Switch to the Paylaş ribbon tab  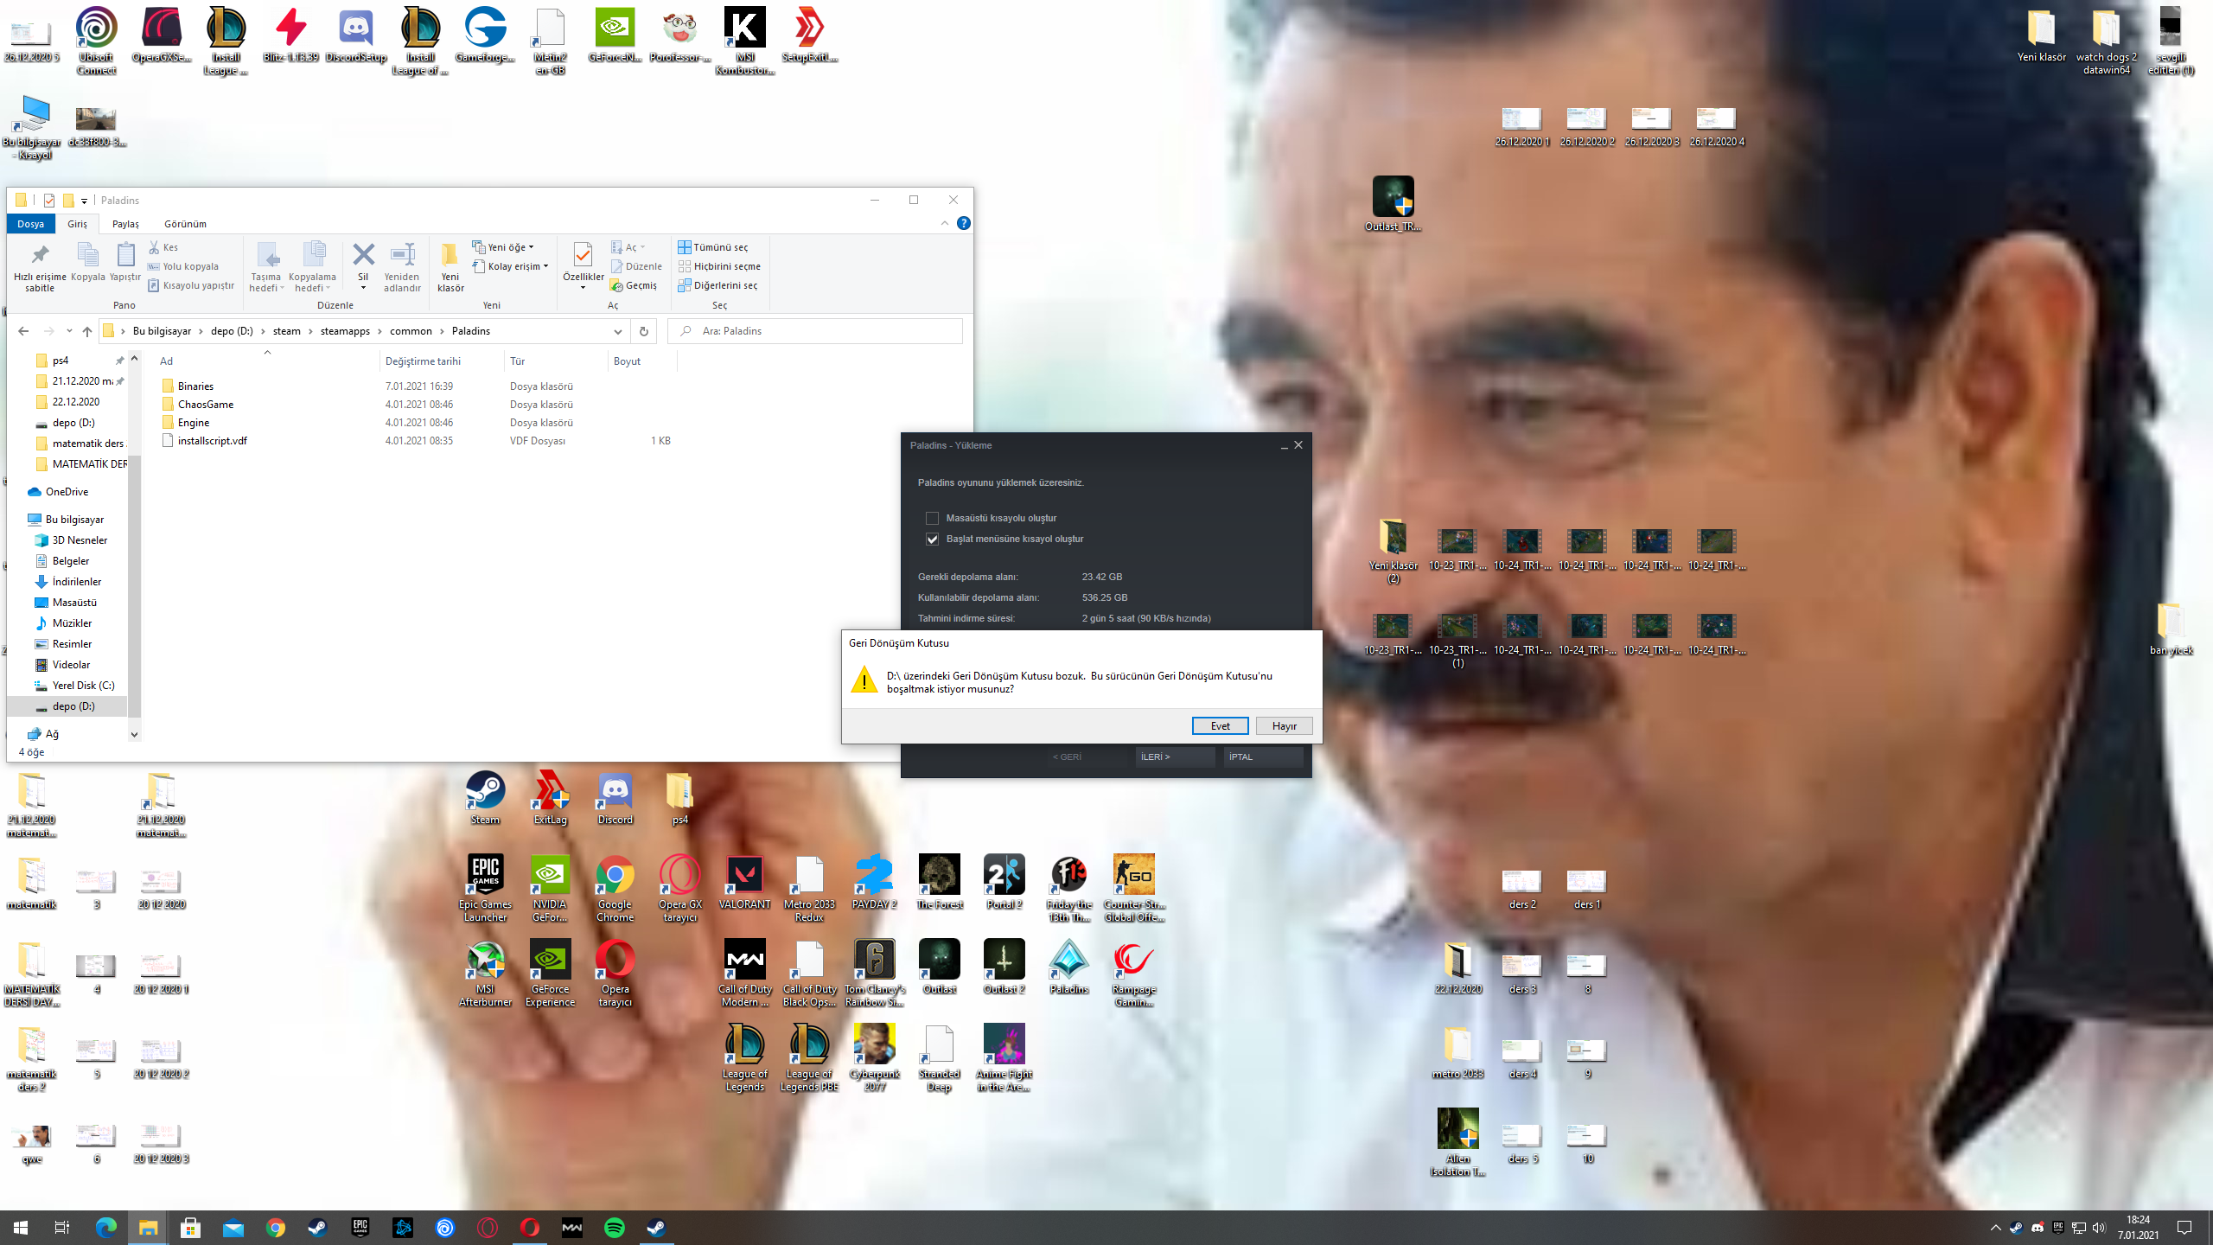125,224
